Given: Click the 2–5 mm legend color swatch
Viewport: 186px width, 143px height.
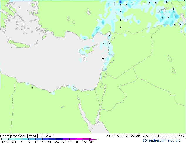Looking at the screenshot, I should [x=25, y=139].
